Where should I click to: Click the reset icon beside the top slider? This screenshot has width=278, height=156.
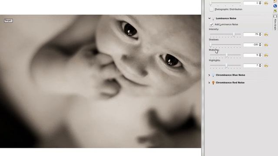pyautogui.click(x=266, y=3)
